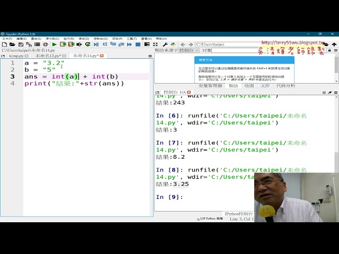The image size is (339, 254).
Task: Click the New file icon in toolbar
Action: tap(4, 44)
